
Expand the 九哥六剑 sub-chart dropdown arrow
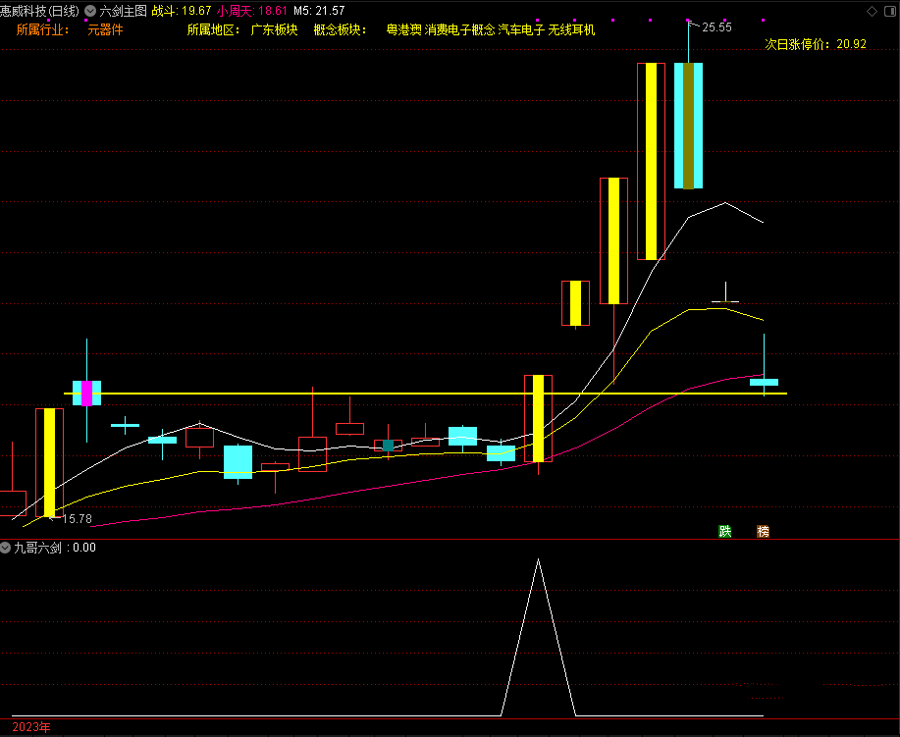pyautogui.click(x=6, y=548)
